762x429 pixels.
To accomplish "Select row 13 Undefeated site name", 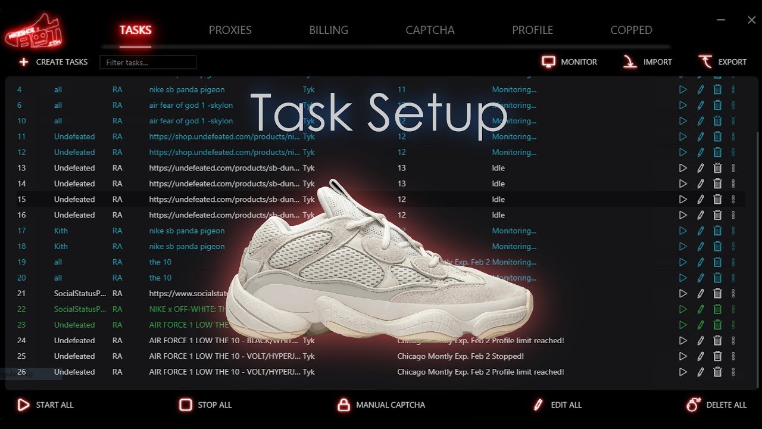I will [x=74, y=168].
